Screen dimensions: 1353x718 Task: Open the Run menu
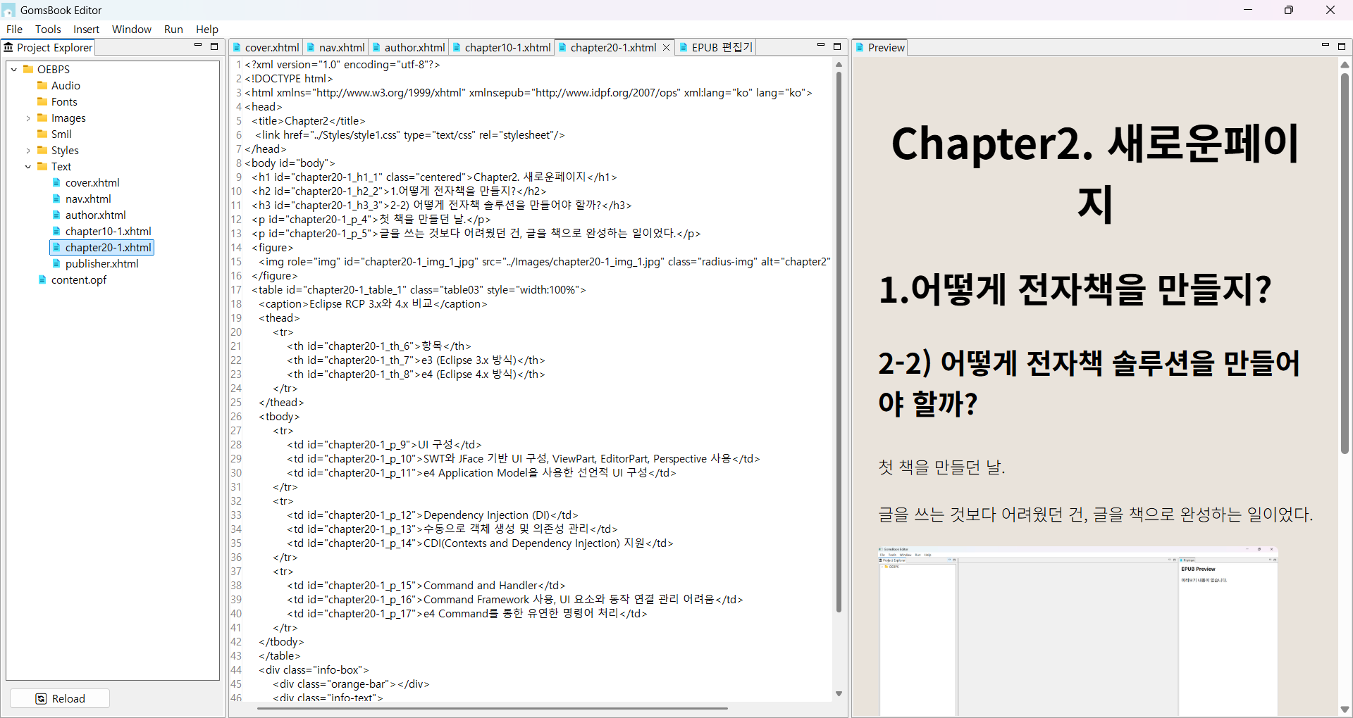(173, 29)
